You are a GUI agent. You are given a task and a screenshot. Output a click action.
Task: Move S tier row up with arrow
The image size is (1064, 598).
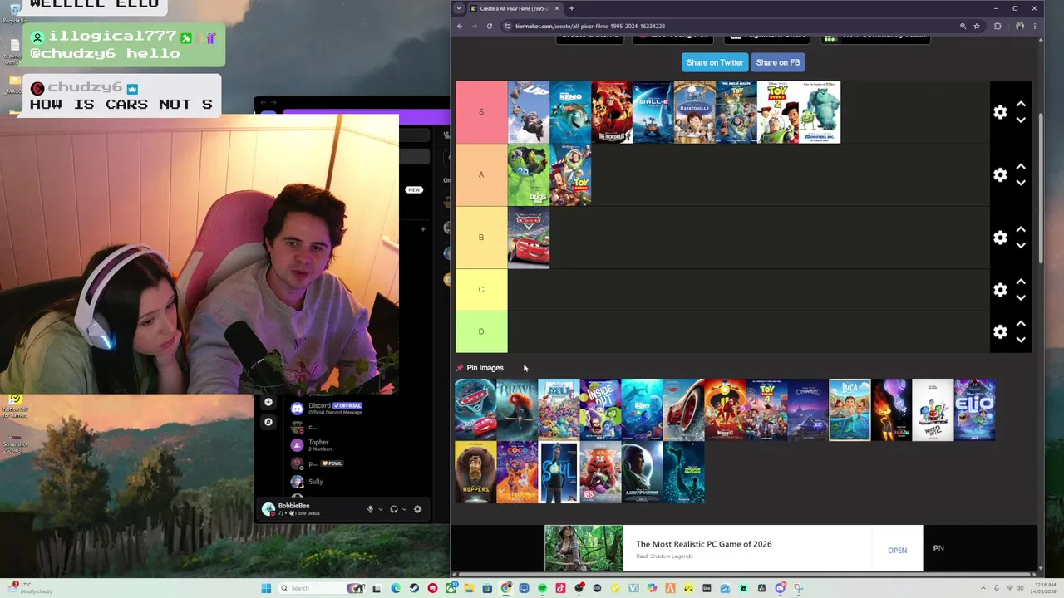(x=1021, y=105)
